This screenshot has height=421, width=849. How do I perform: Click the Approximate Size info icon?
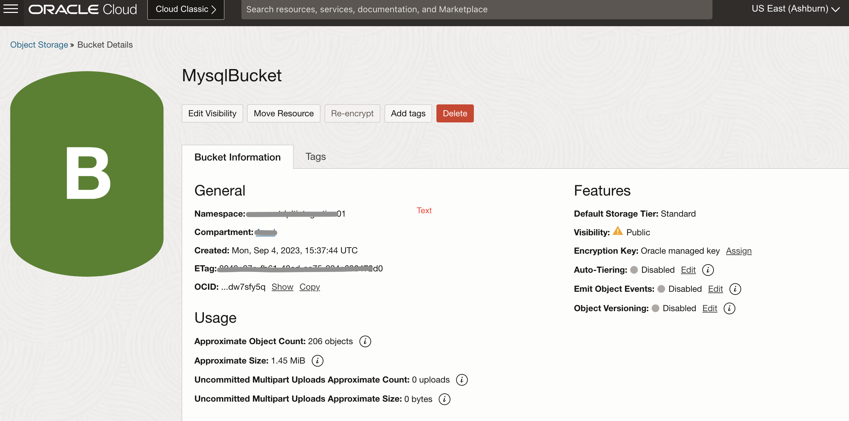point(317,361)
